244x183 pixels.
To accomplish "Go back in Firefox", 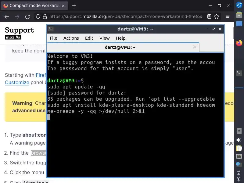I will click(x=7, y=16).
